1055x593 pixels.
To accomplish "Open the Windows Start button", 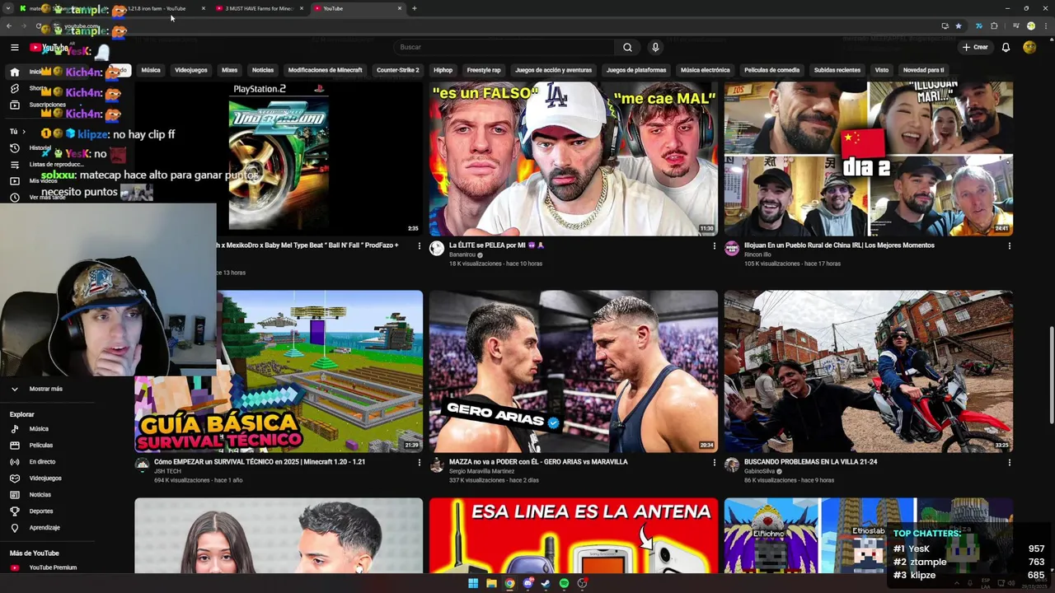I will tap(473, 584).
